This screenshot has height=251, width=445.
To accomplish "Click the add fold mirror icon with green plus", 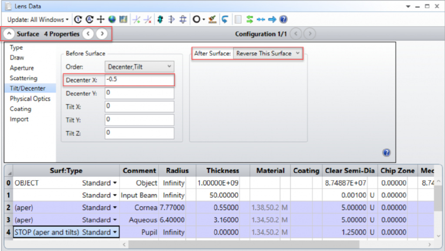I will point(136,19).
